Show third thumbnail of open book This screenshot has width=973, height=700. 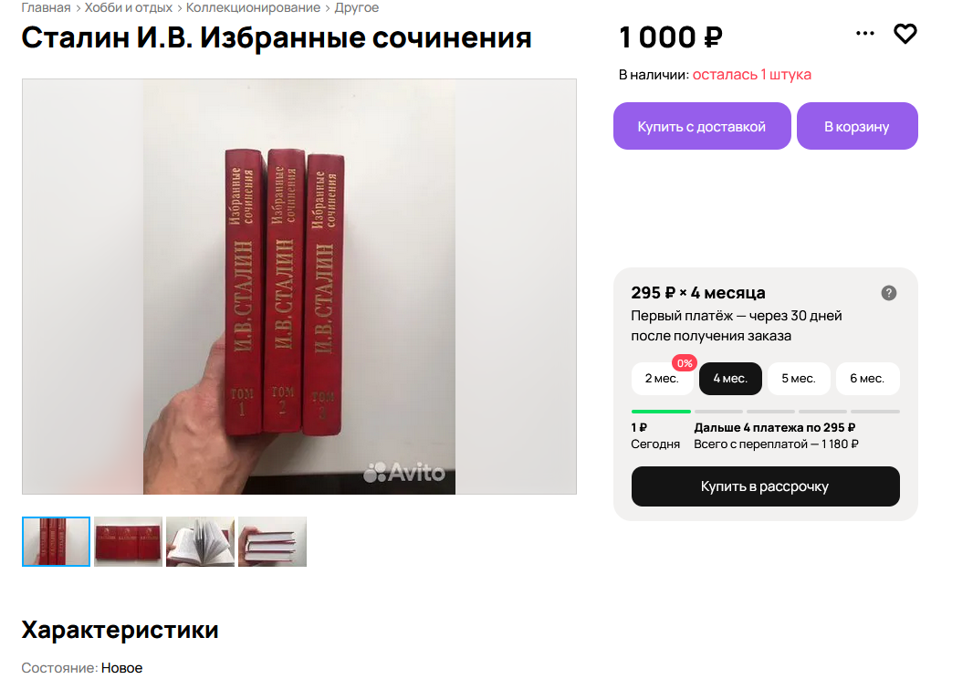tap(201, 542)
